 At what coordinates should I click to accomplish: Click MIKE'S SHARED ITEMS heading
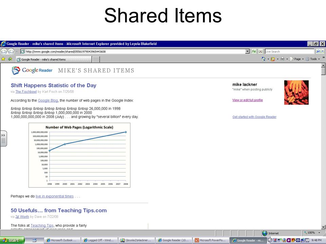tap(96, 70)
